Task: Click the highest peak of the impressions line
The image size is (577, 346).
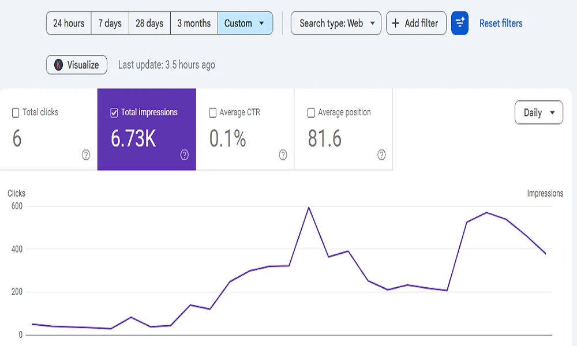Action: point(309,208)
